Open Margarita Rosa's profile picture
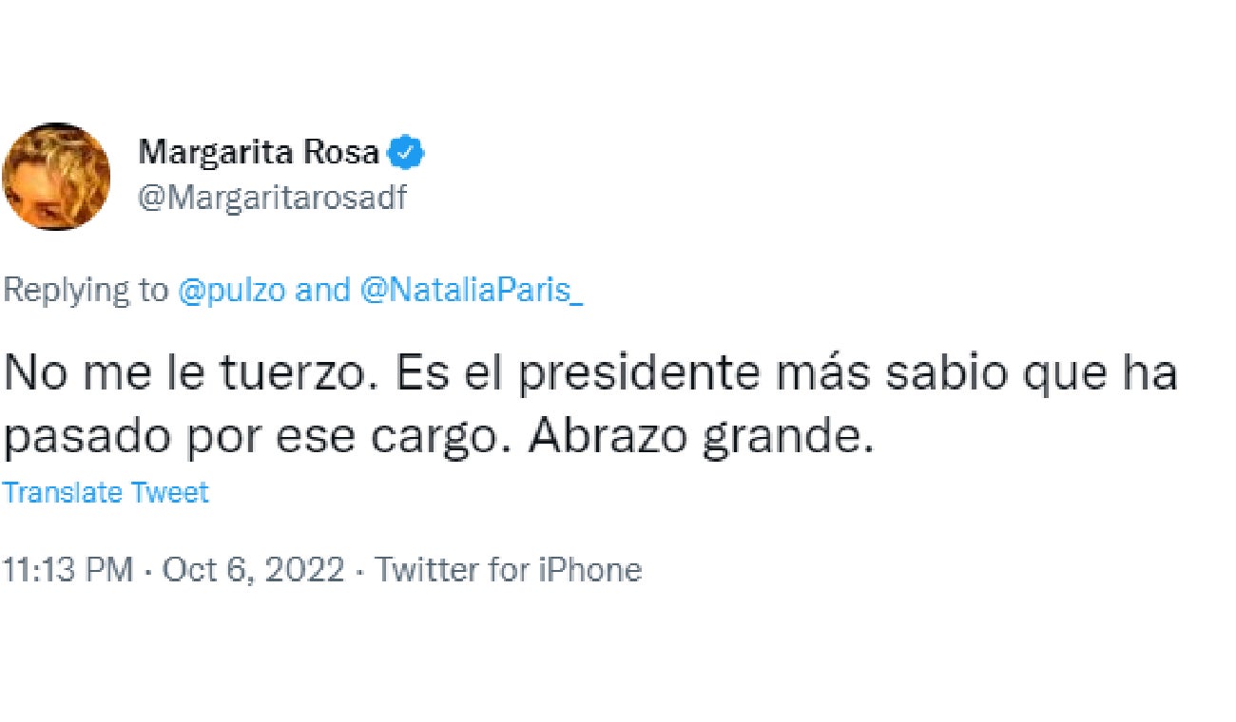The height and width of the screenshot is (722, 1236). click(x=57, y=177)
